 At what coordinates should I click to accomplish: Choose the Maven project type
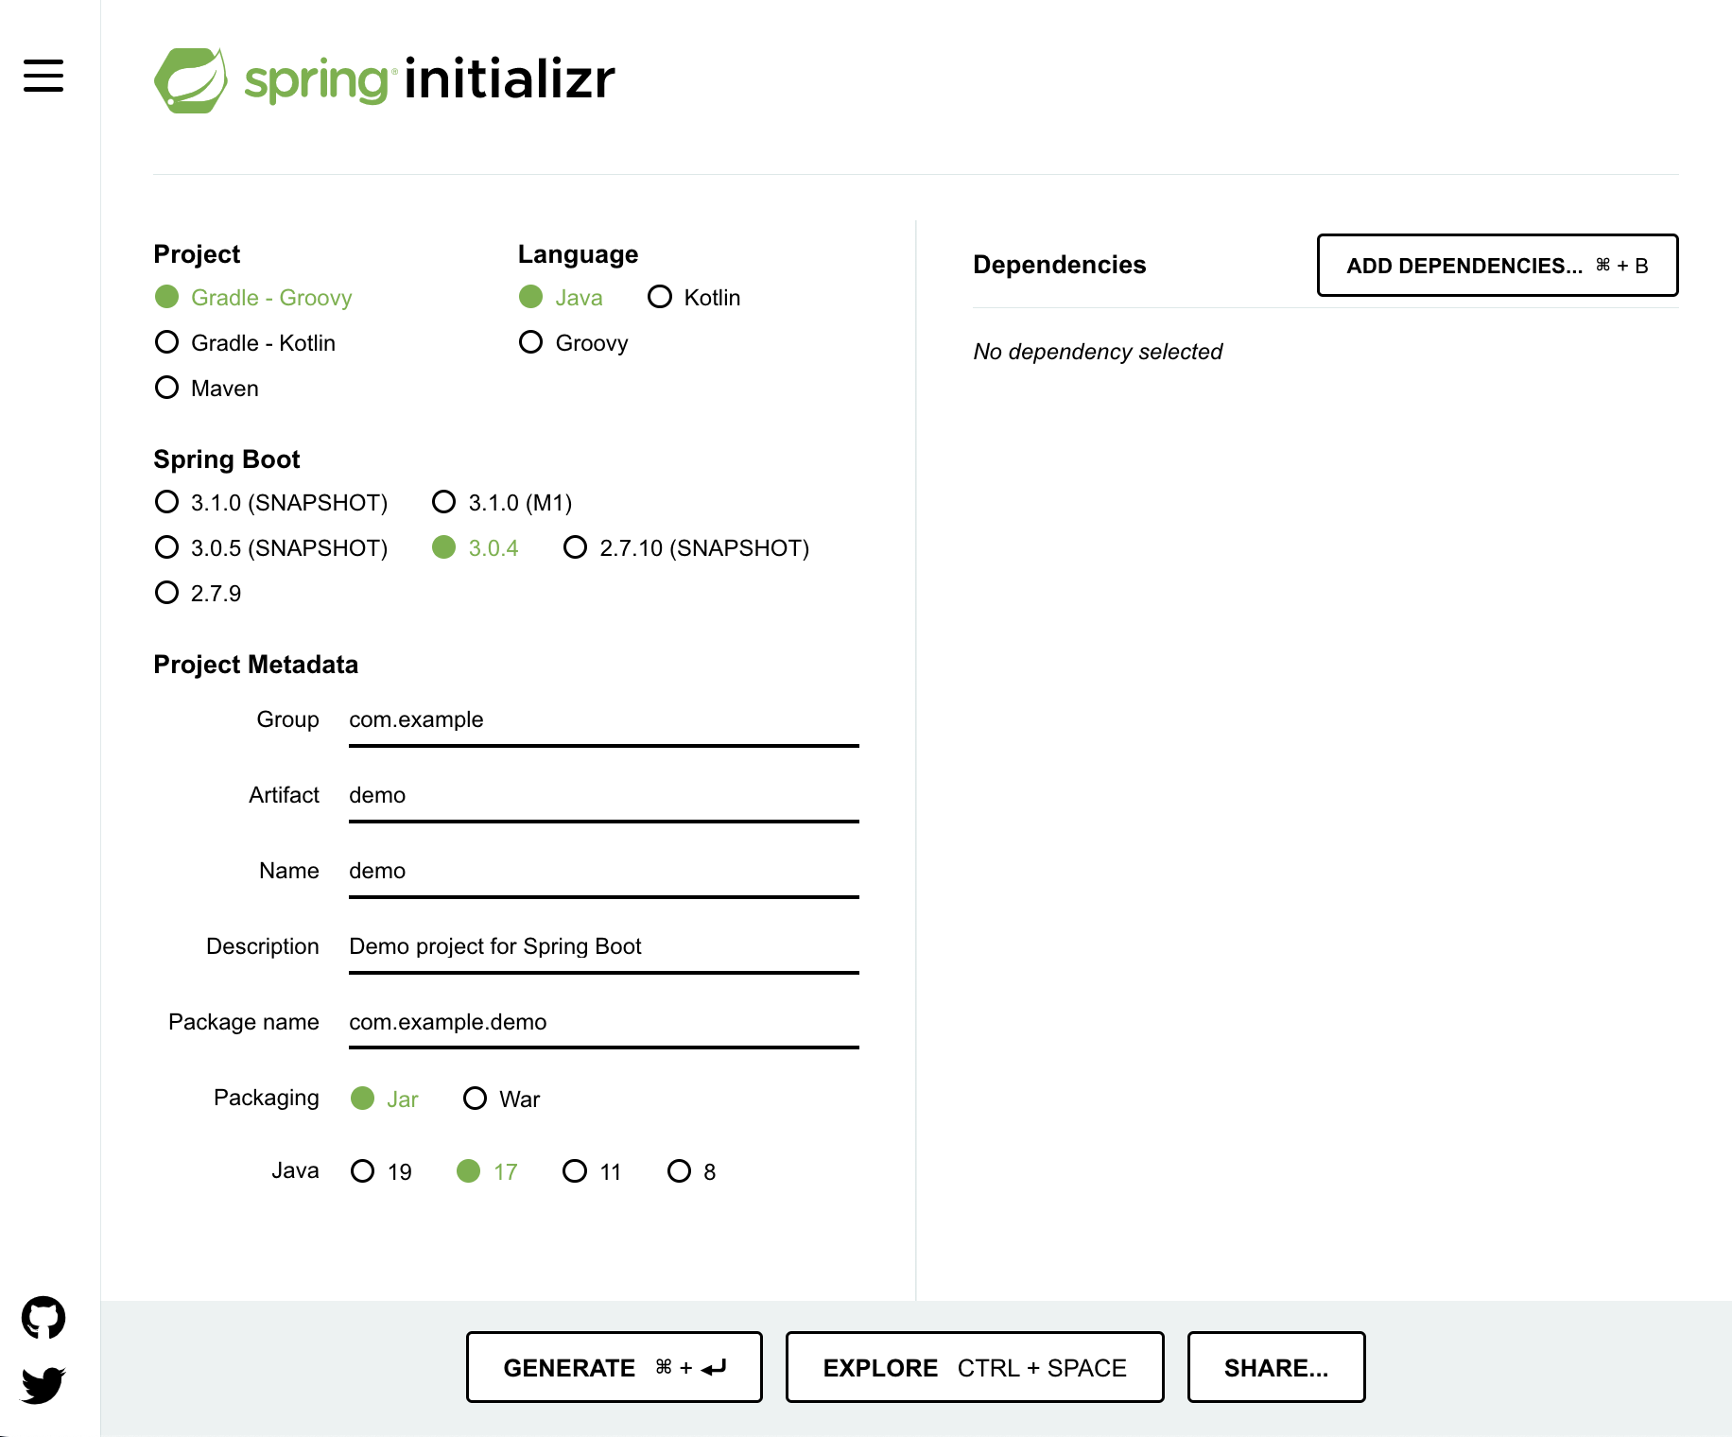tap(206, 389)
